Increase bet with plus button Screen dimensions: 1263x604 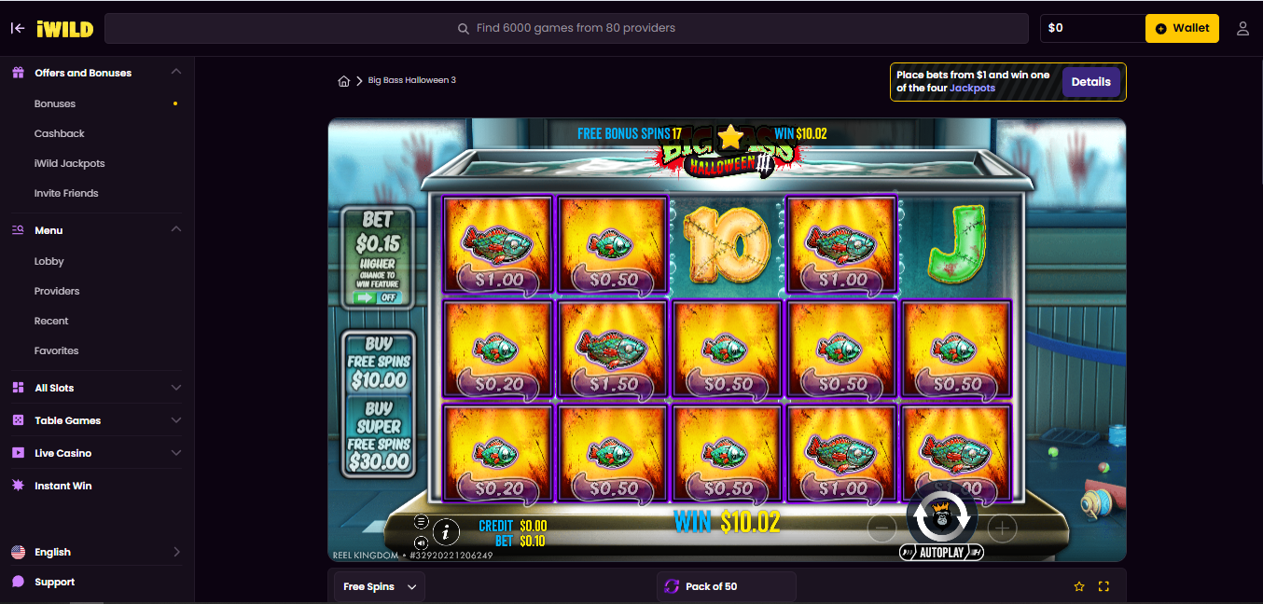(1001, 529)
